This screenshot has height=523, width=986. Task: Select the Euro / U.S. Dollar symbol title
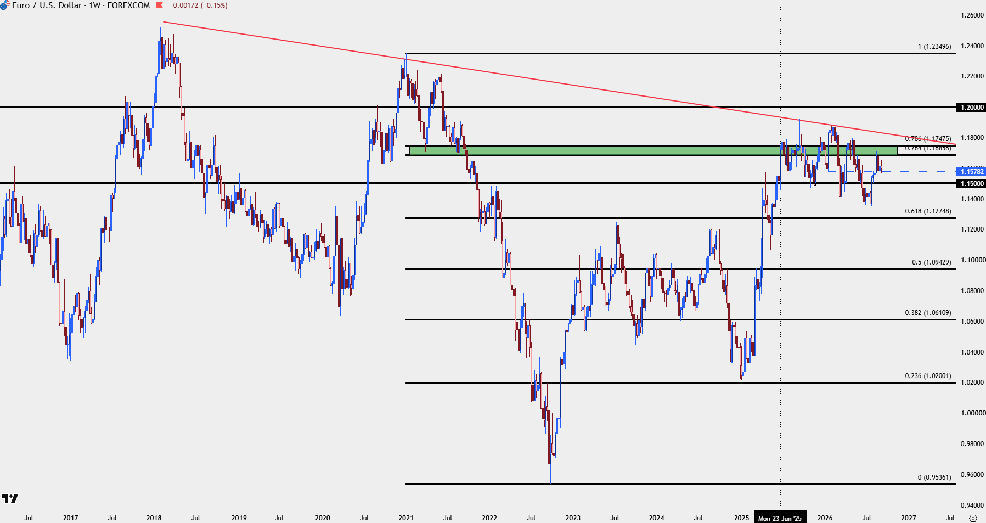(47, 5)
